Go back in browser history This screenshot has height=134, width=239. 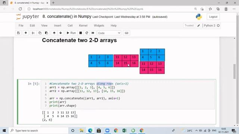tap(5, 9)
